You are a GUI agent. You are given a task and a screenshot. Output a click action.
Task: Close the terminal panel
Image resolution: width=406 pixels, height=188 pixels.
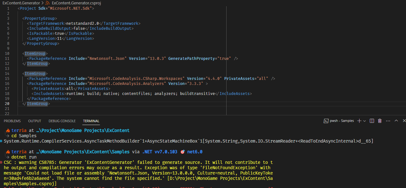coord(404,121)
